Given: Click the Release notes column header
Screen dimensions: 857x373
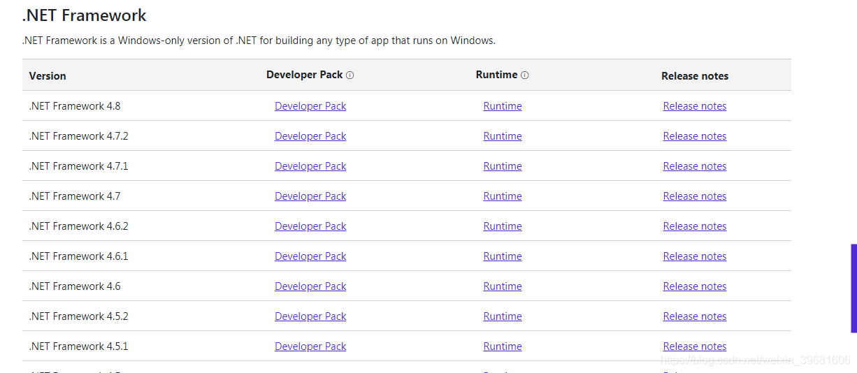Looking at the screenshot, I should [x=695, y=76].
